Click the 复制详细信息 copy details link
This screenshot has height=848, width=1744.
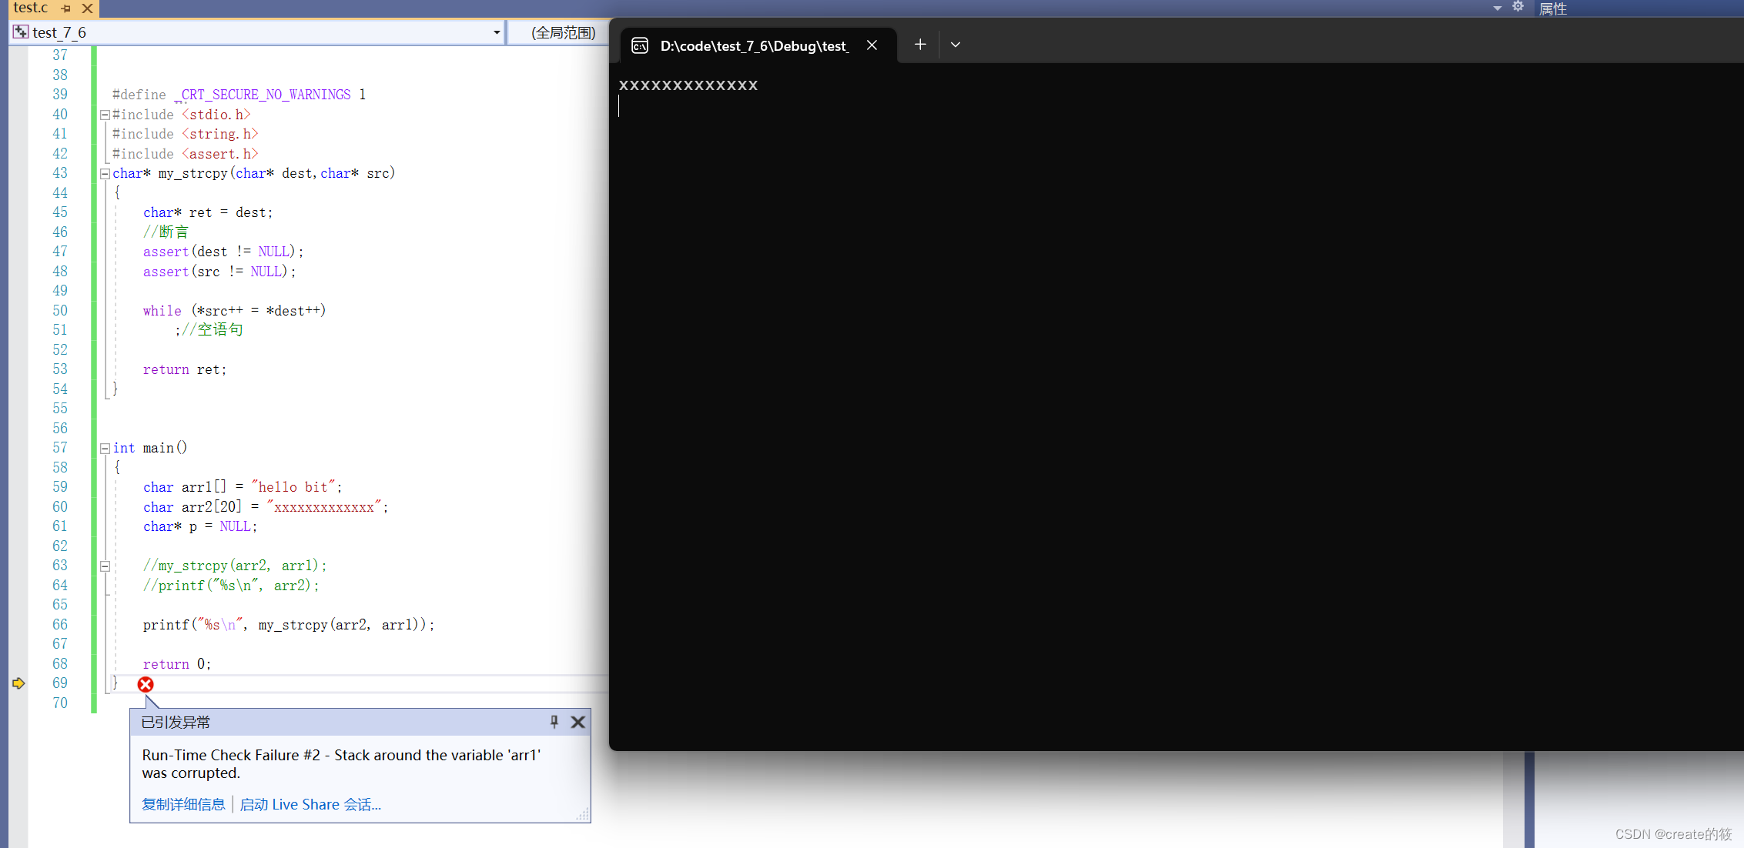(x=183, y=804)
